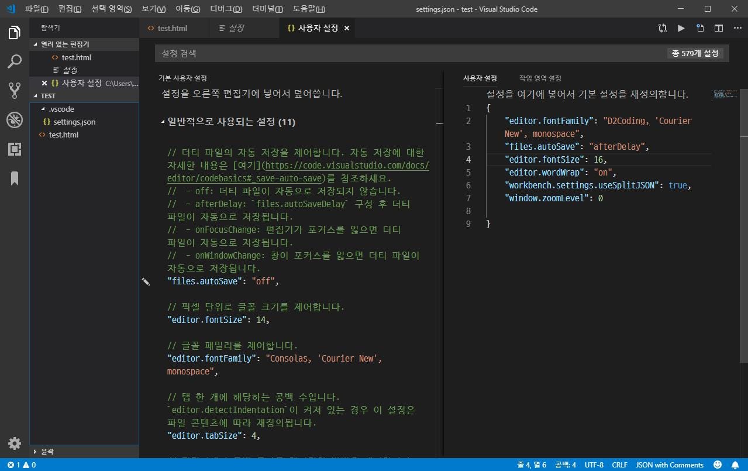Collapse the 일반적으로 사용되는 설정 section
Viewport: 748px width, 471px height.
pyautogui.click(x=164, y=122)
